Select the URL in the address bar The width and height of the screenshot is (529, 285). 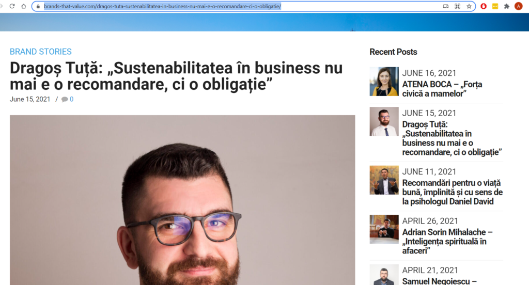click(162, 6)
